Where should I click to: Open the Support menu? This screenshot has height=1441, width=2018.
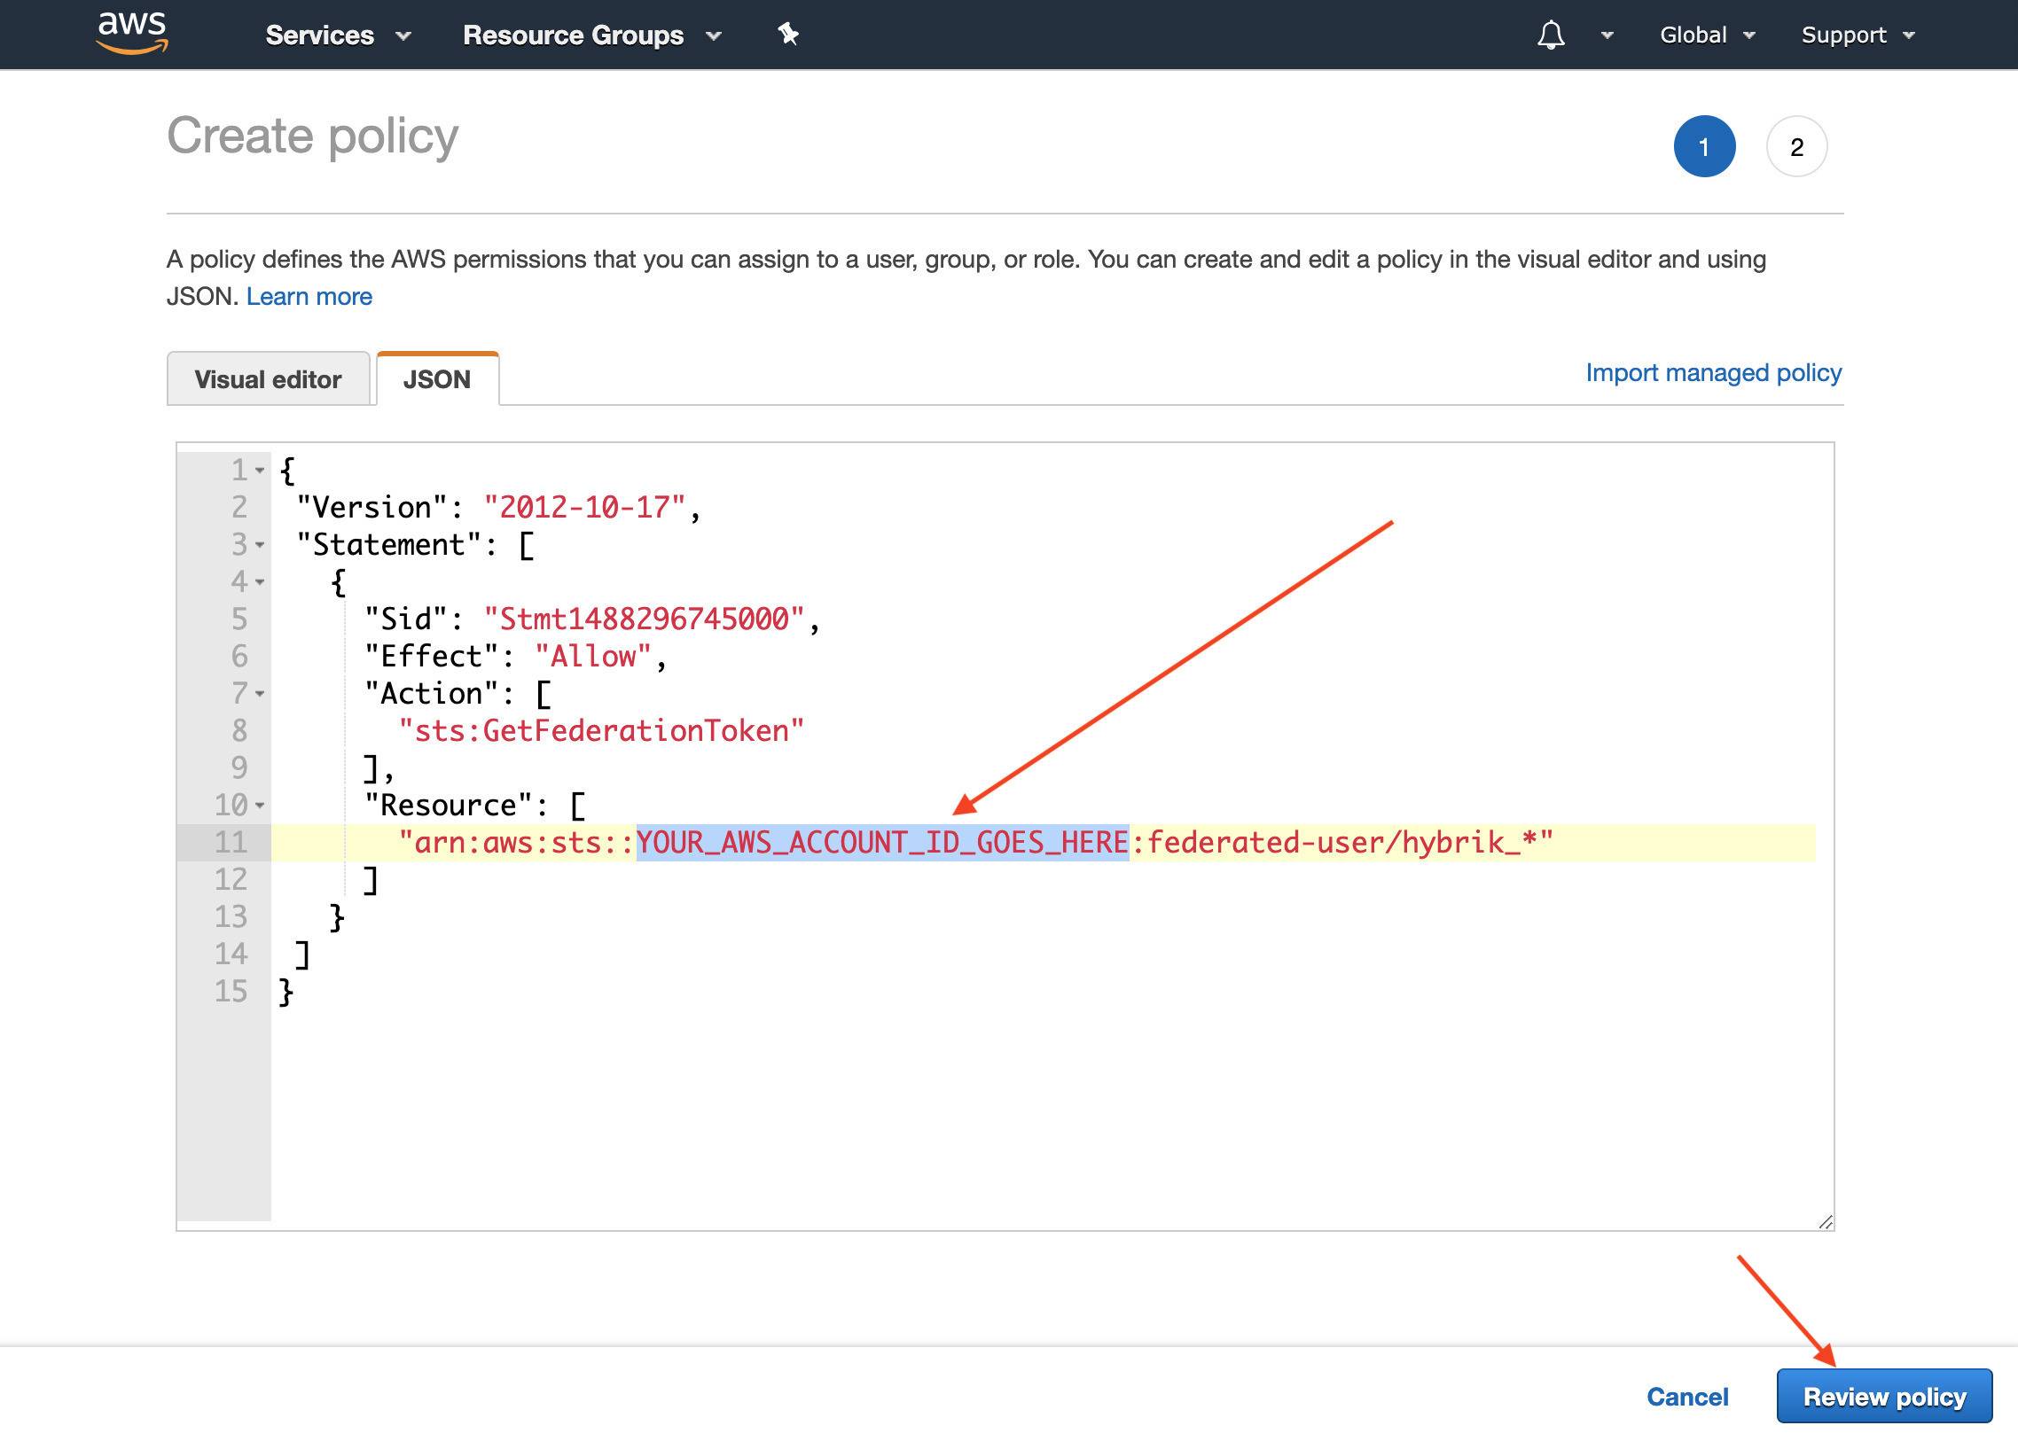pyautogui.click(x=1858, y=35)
